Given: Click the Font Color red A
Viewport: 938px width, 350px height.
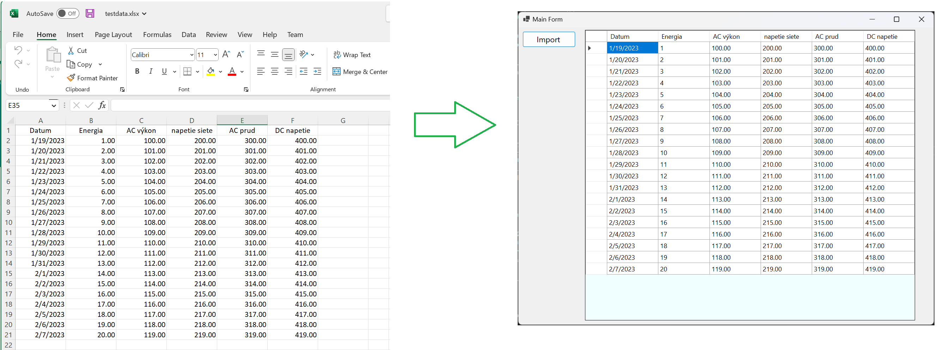Looking at the screenshot, I should (232, 71).
